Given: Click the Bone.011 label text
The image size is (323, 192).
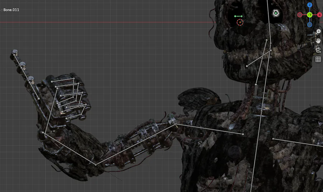Looking at the screenshot, I should 11,10.
